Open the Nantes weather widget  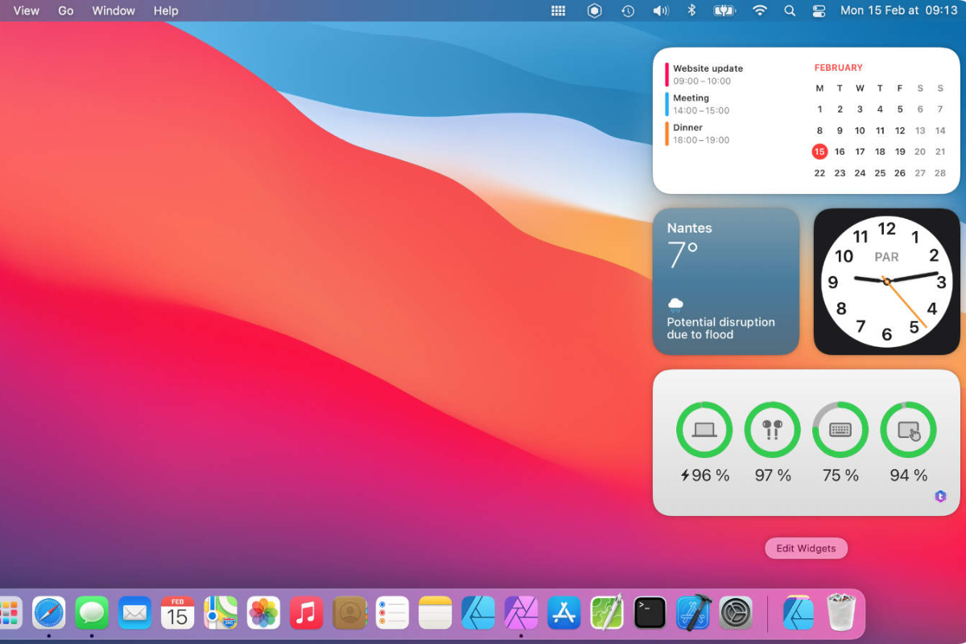tap(725, 281)
